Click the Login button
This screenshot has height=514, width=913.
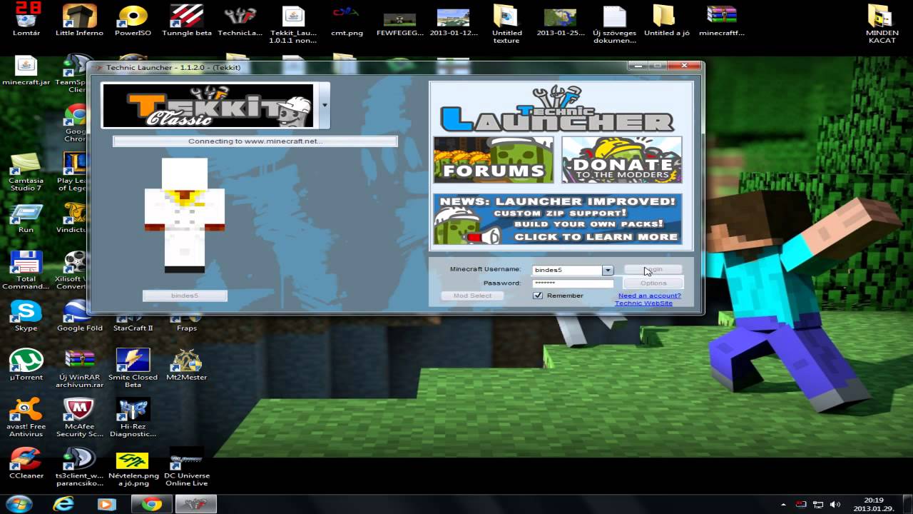coord(653,270)
